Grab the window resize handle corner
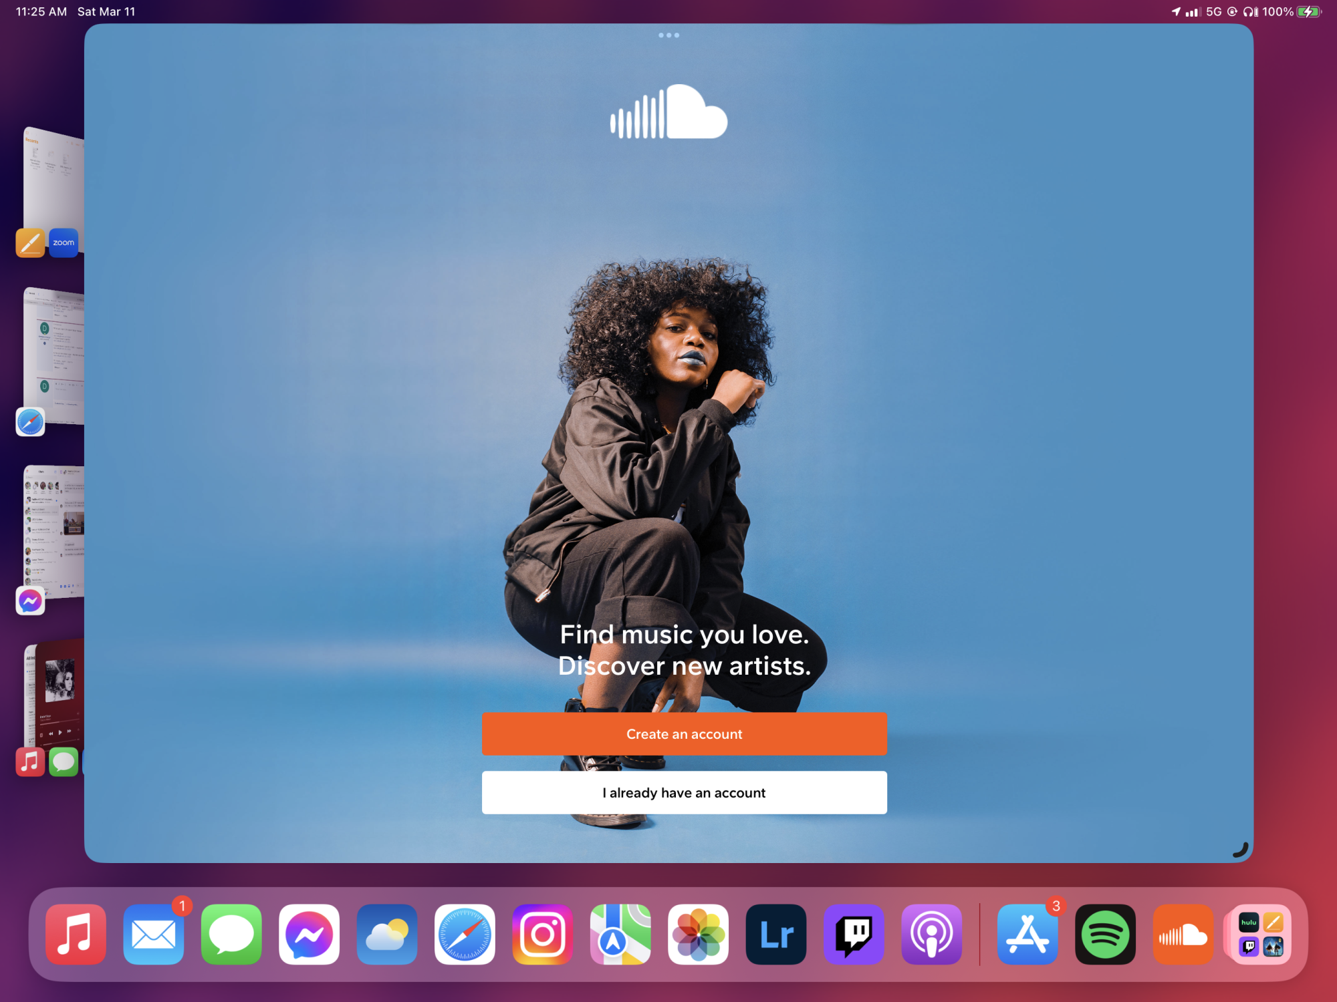The width and height of the screenshot is (1337, 1002). (x=1241, y=850)
